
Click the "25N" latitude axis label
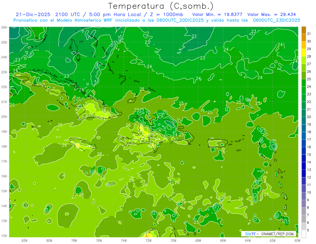(x=4, y=42)
